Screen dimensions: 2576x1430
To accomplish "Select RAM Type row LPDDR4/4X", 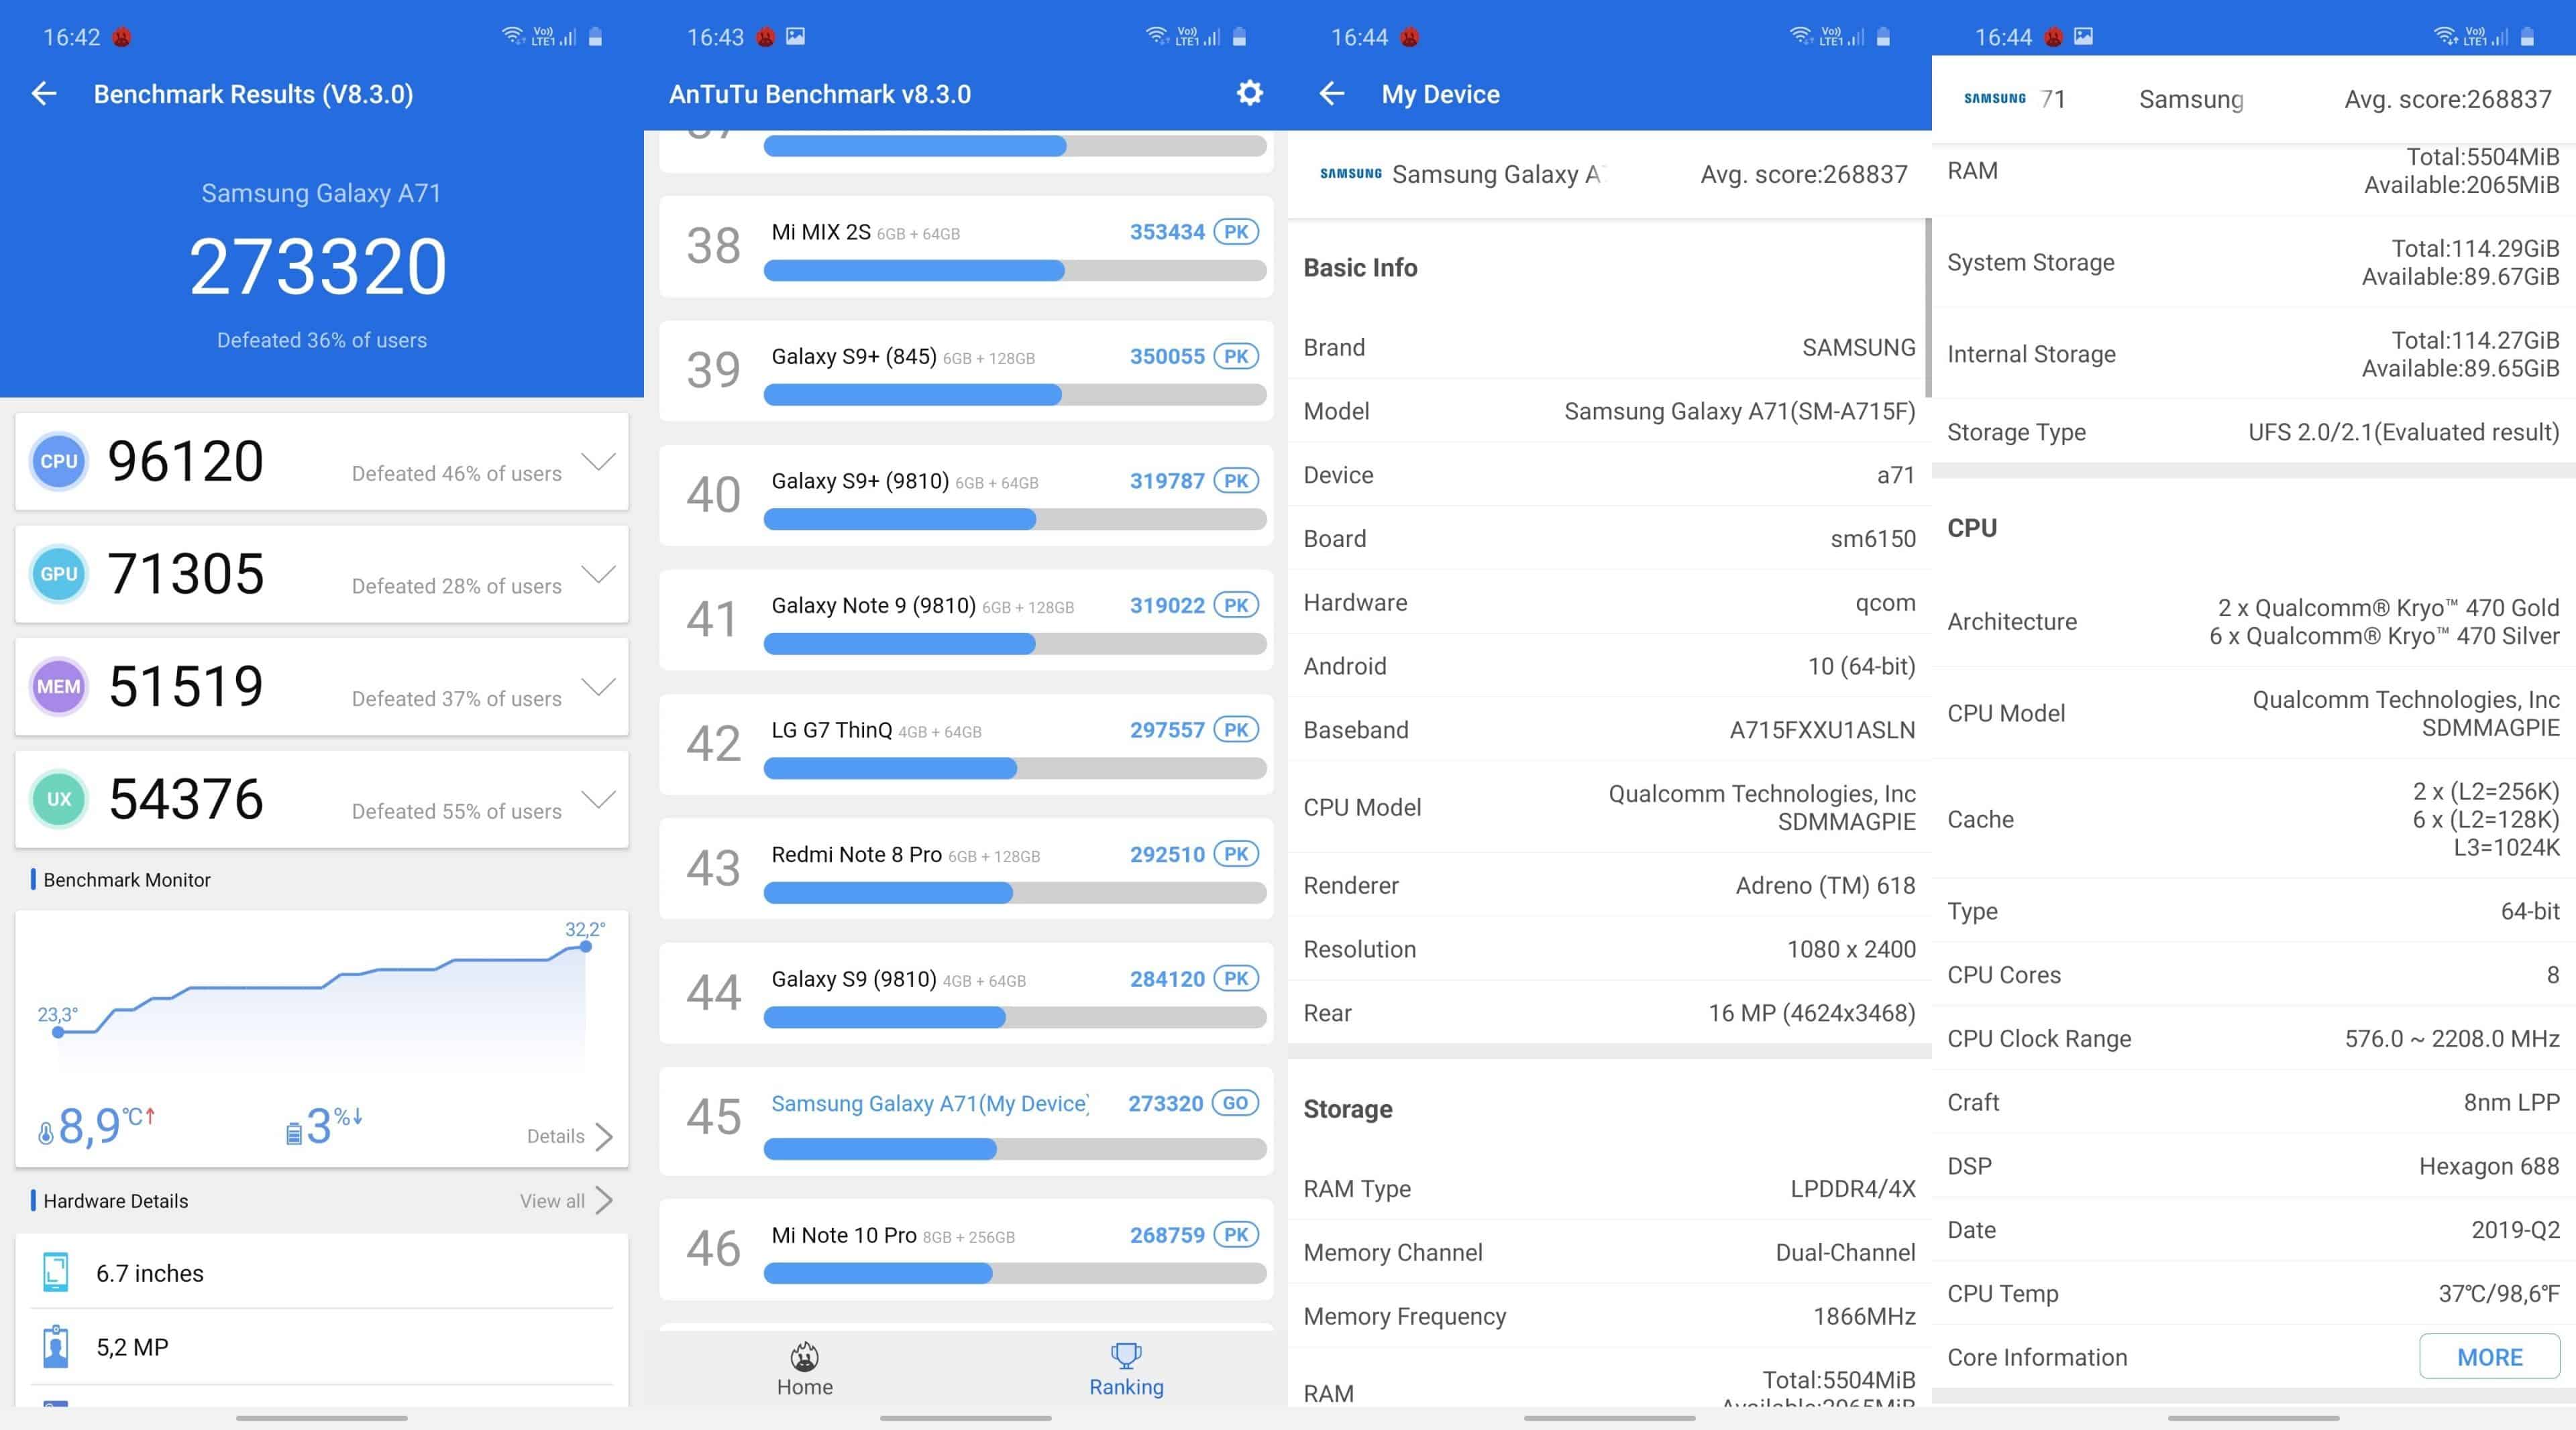I will click(1609, 1188).
